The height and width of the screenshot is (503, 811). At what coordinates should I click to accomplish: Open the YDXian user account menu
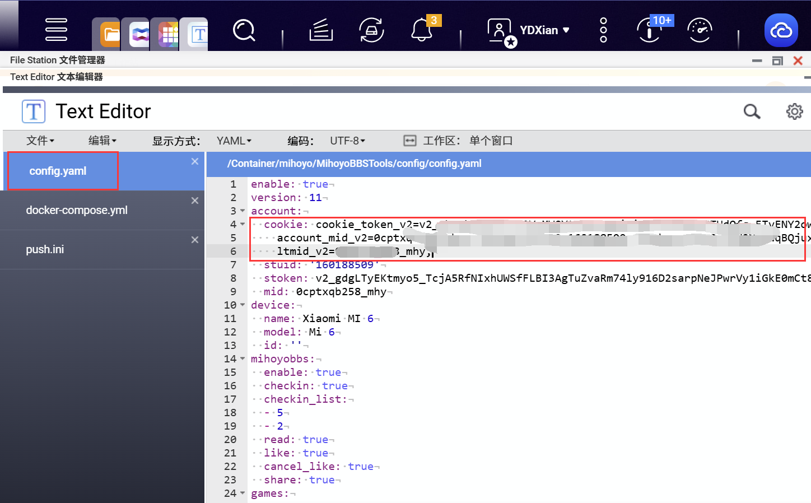tap(529, 30)
